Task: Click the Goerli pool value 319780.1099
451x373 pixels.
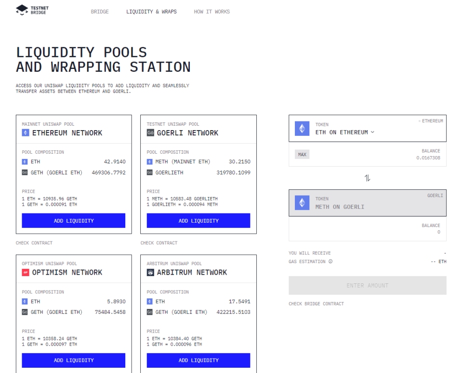Action: pos(234,173)
